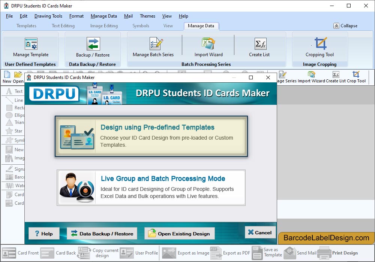The width and height of the screenshot is (375, 262).
Task: Open the View menu in menu bar
Action: [x=167, y=16]
